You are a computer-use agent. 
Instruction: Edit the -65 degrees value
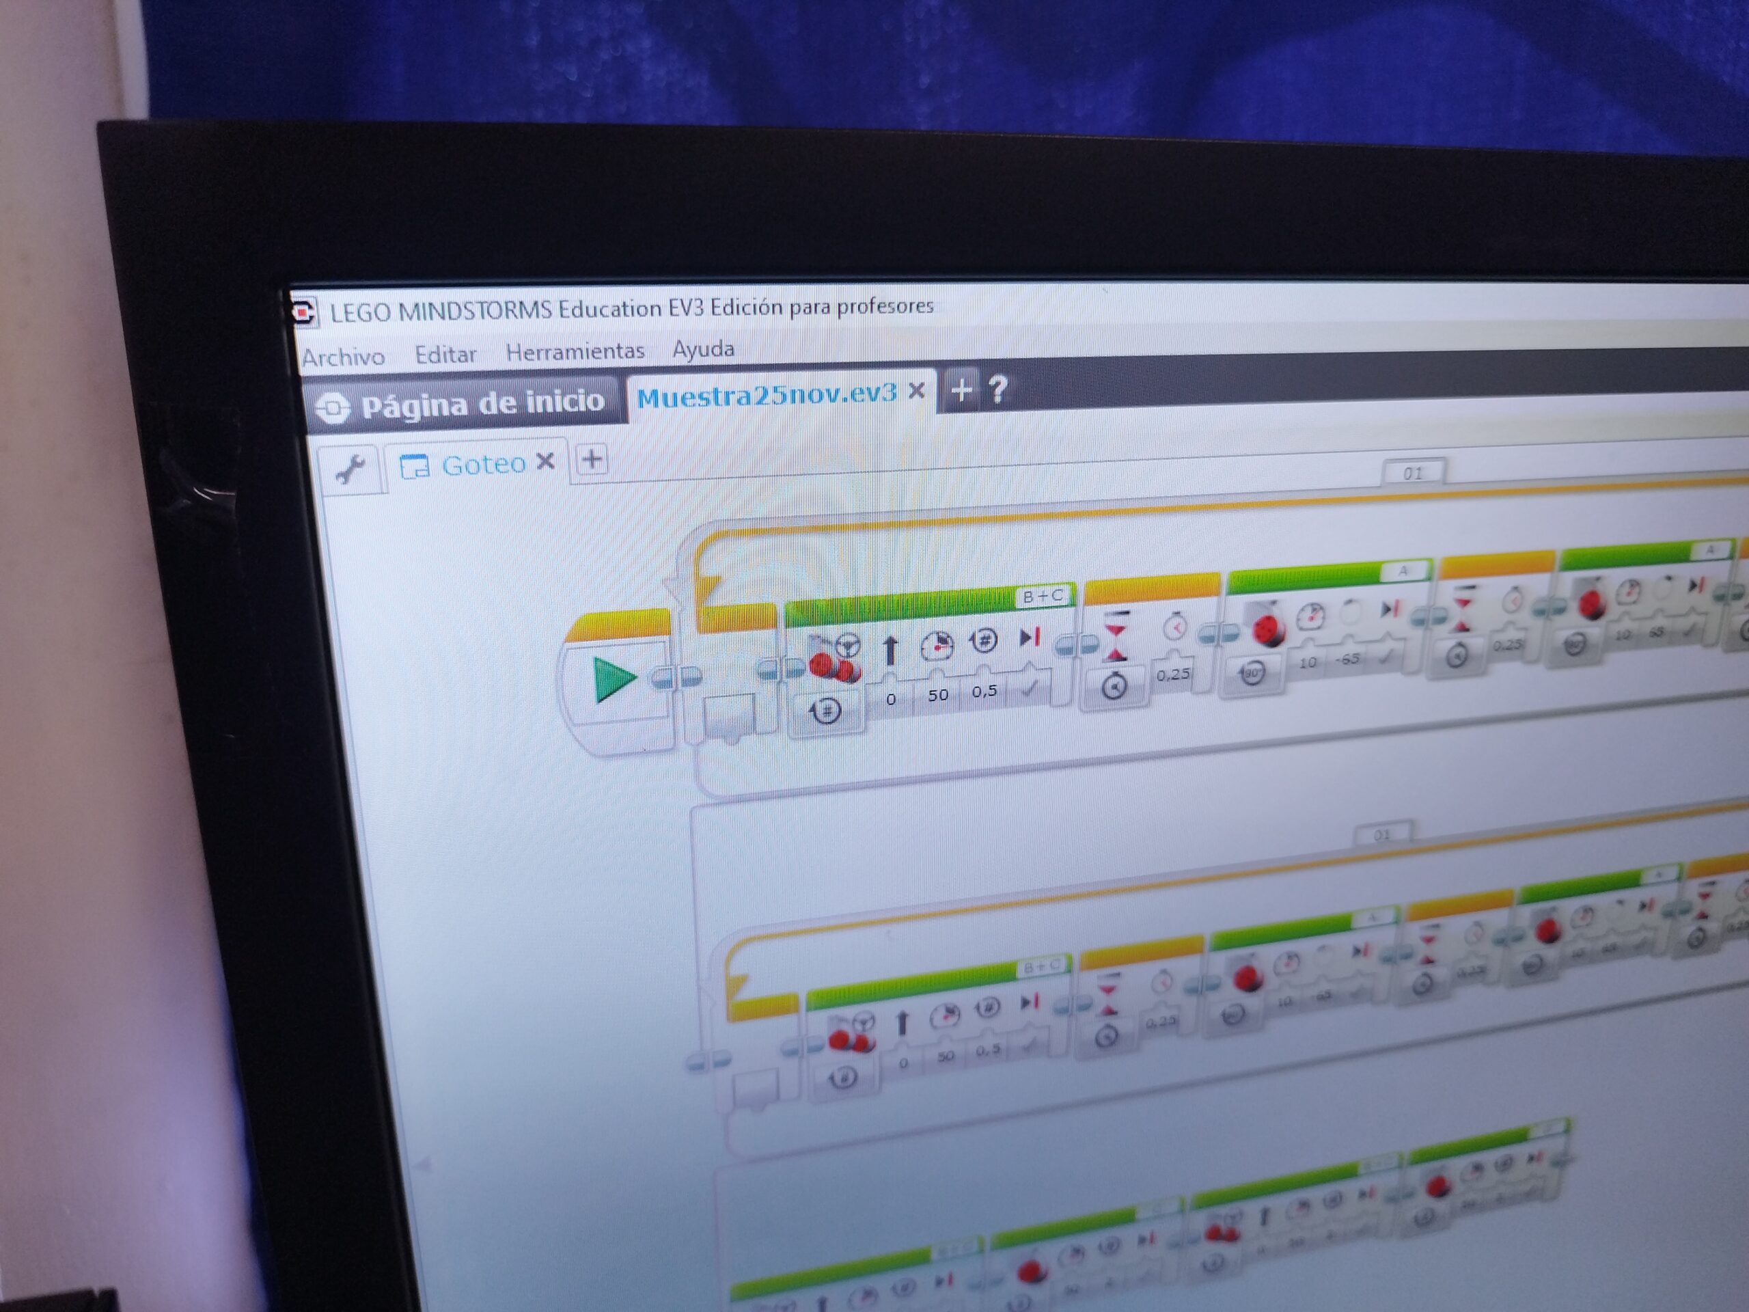point(1347,659)
